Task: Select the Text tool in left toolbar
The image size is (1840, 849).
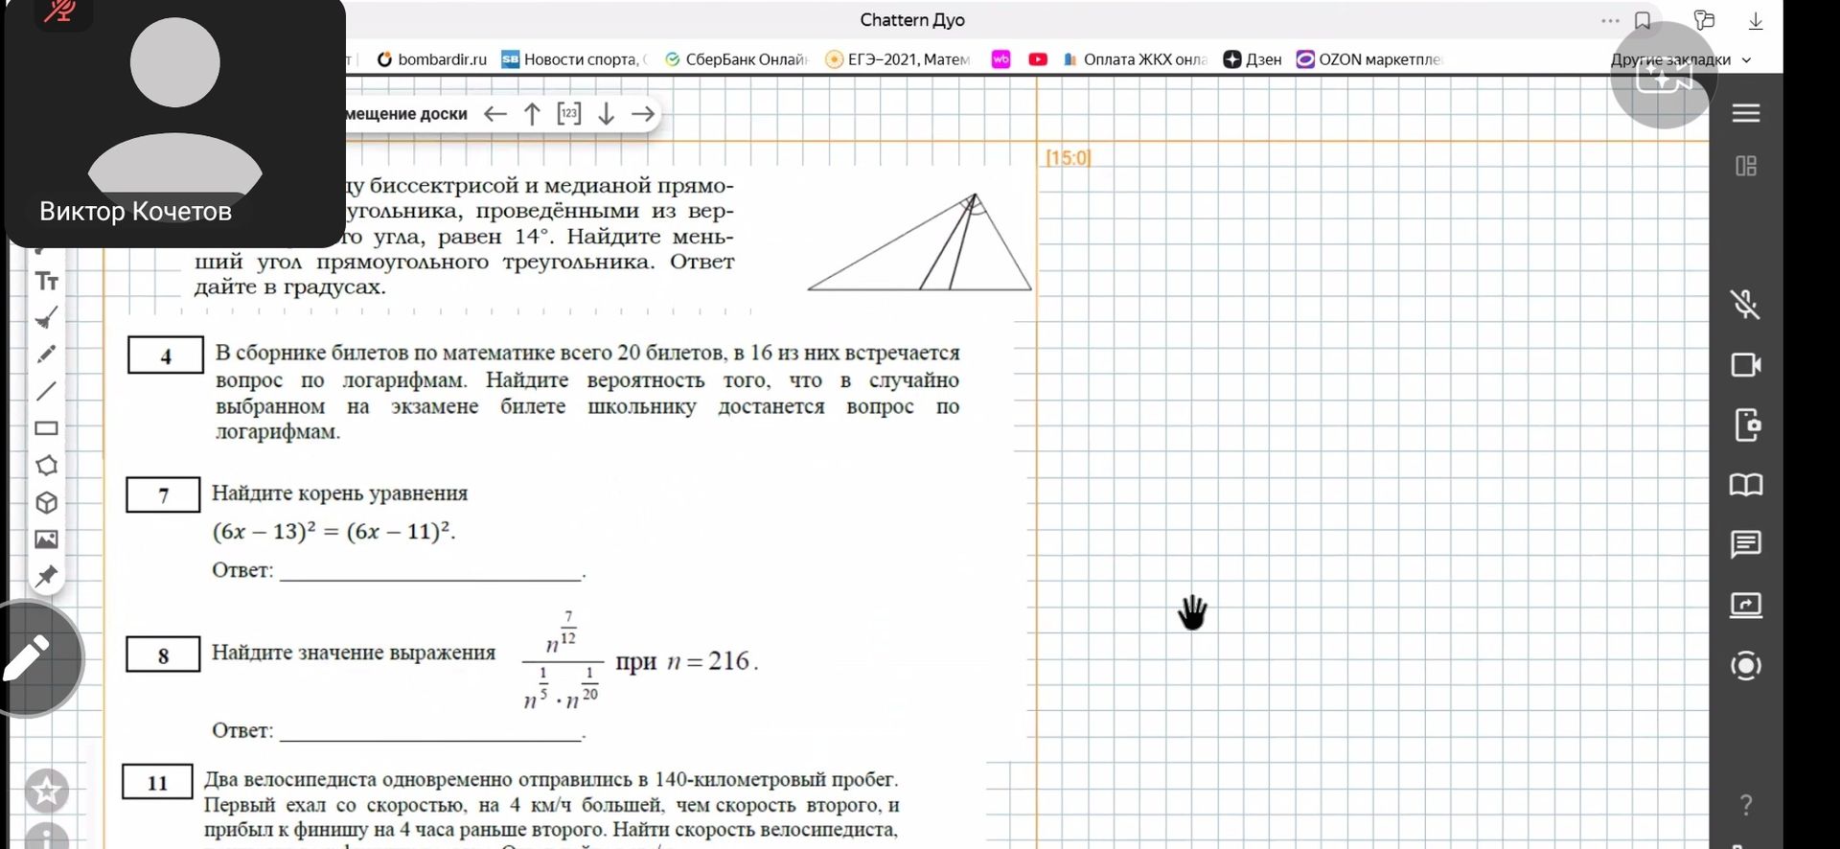Action: tap(47, 281)
